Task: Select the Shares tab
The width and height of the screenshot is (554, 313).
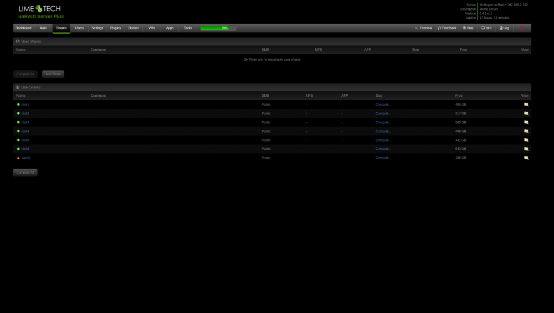Action: point(61,28)
